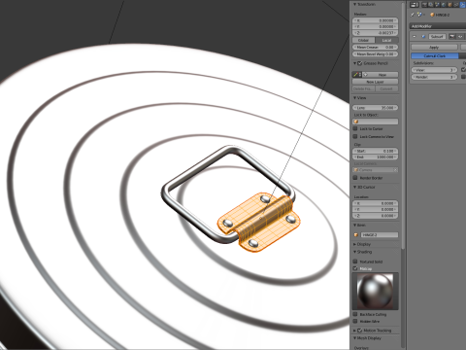
Task: Toggle Subsurf modifier render visibility icon
Action: 452,36
